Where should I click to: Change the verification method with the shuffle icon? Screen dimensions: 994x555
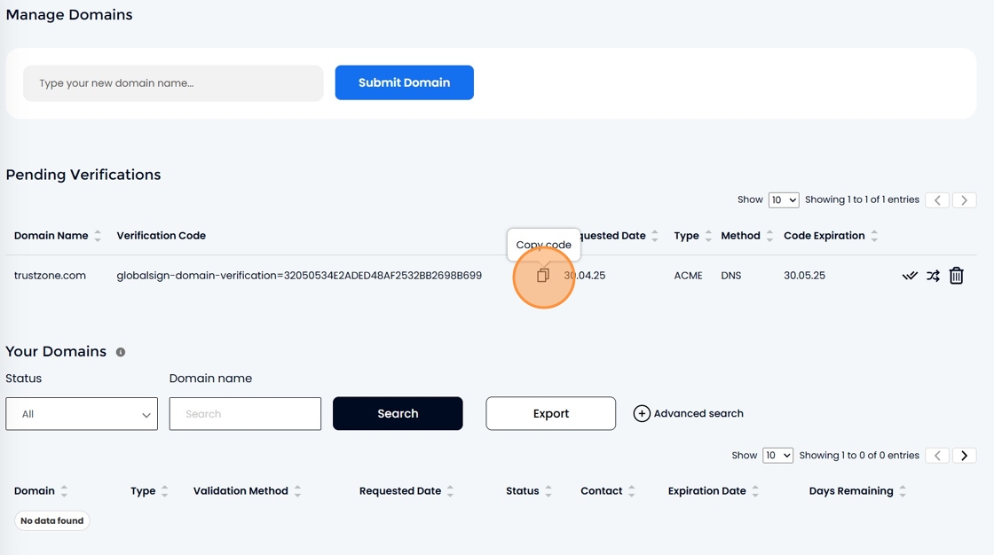[933, 276]
